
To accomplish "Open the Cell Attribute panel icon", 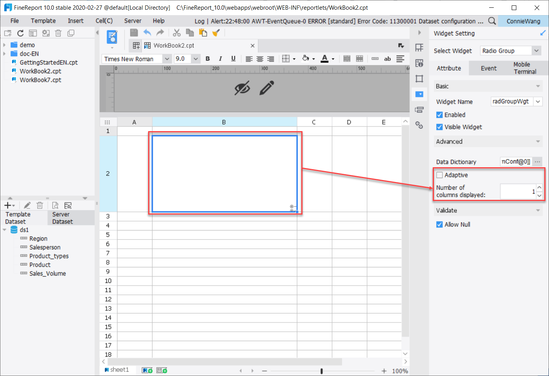I will coord(419,63).
